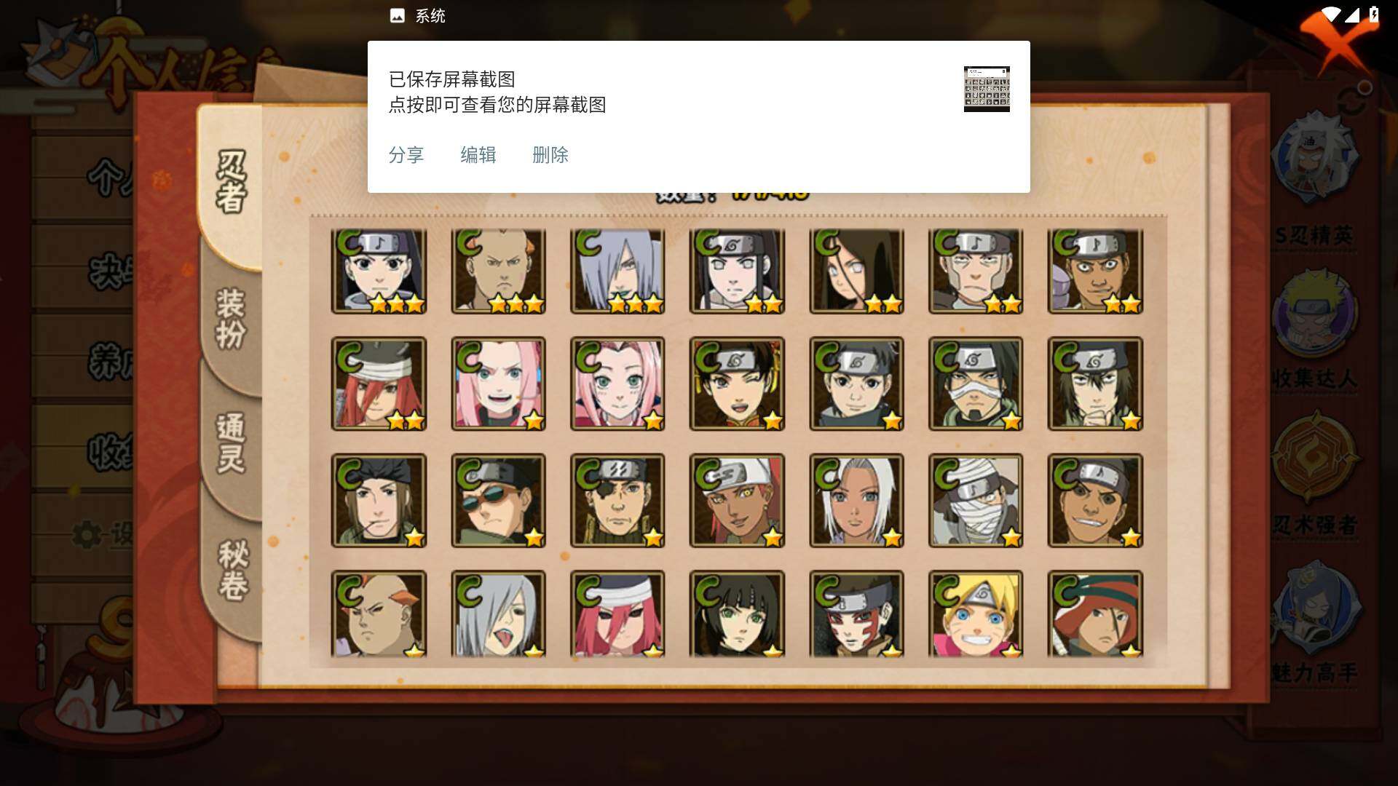The height and width of the screenshot is (786, 1398).
Task: Select the Boruto blonde ninja portrait
Action: coord(976,614)
